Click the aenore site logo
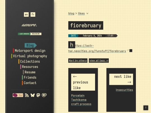 [29, 25]
